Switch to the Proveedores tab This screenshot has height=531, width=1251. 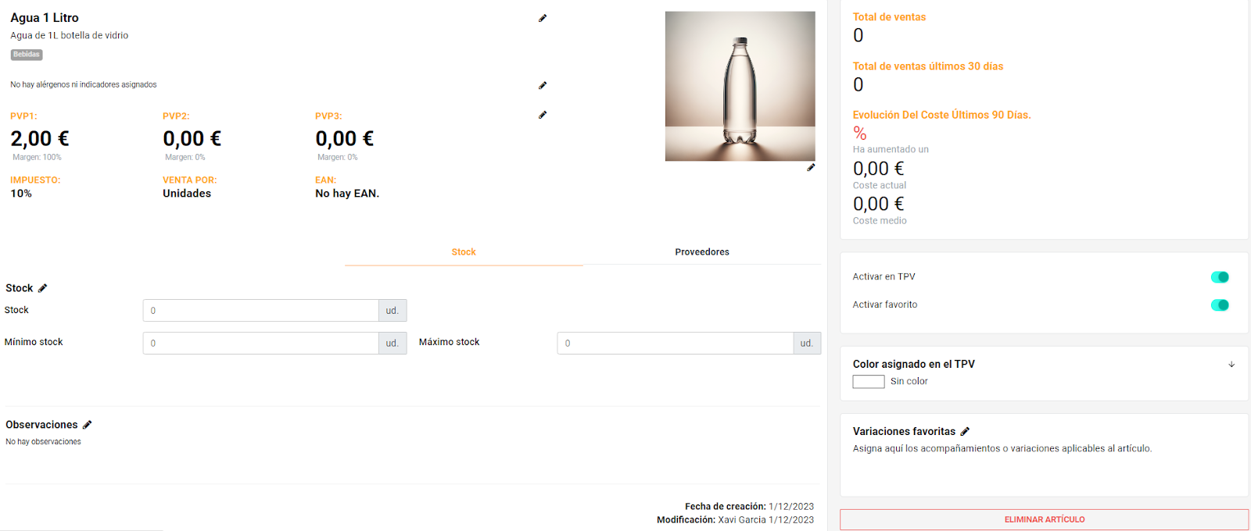tap(701, 252)
